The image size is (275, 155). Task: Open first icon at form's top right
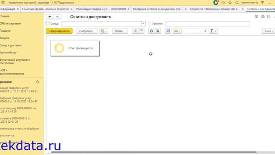click(257, 17)
